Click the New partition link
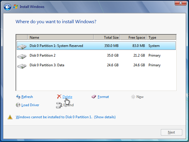This screenshot has width=189, height=142. click(140, 97)
